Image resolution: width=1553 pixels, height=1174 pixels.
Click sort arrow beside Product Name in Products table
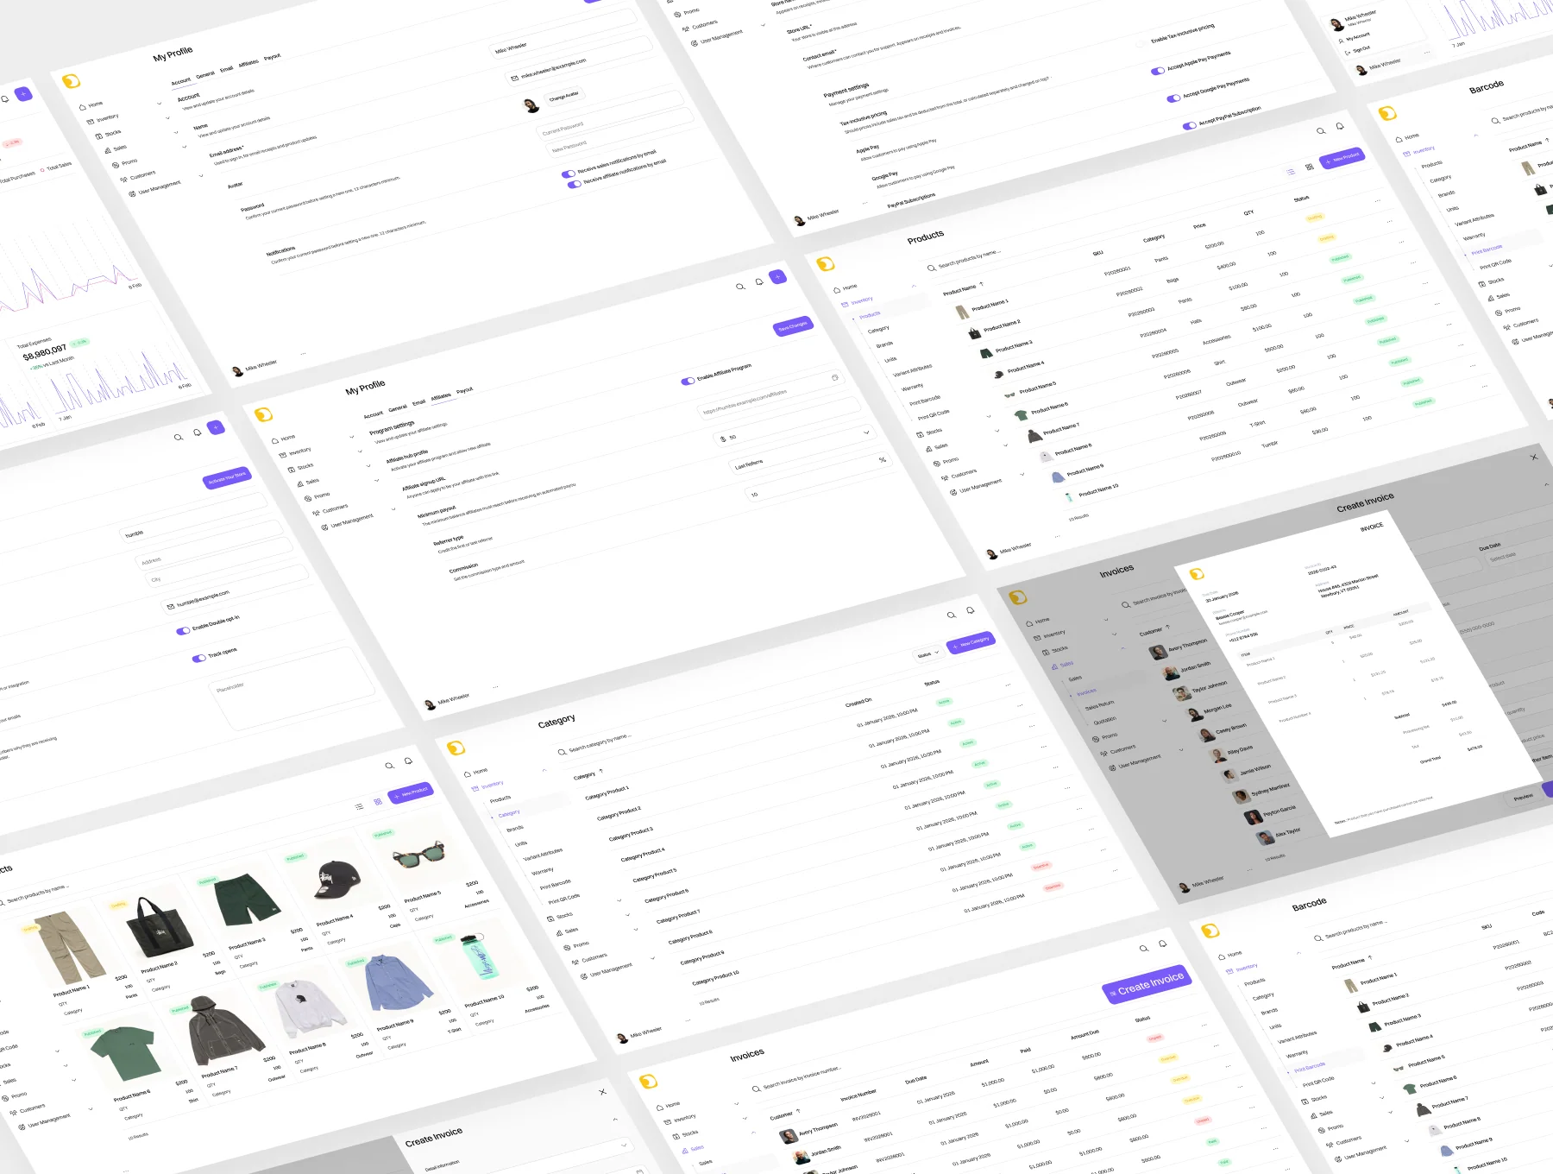pos(982,284)
